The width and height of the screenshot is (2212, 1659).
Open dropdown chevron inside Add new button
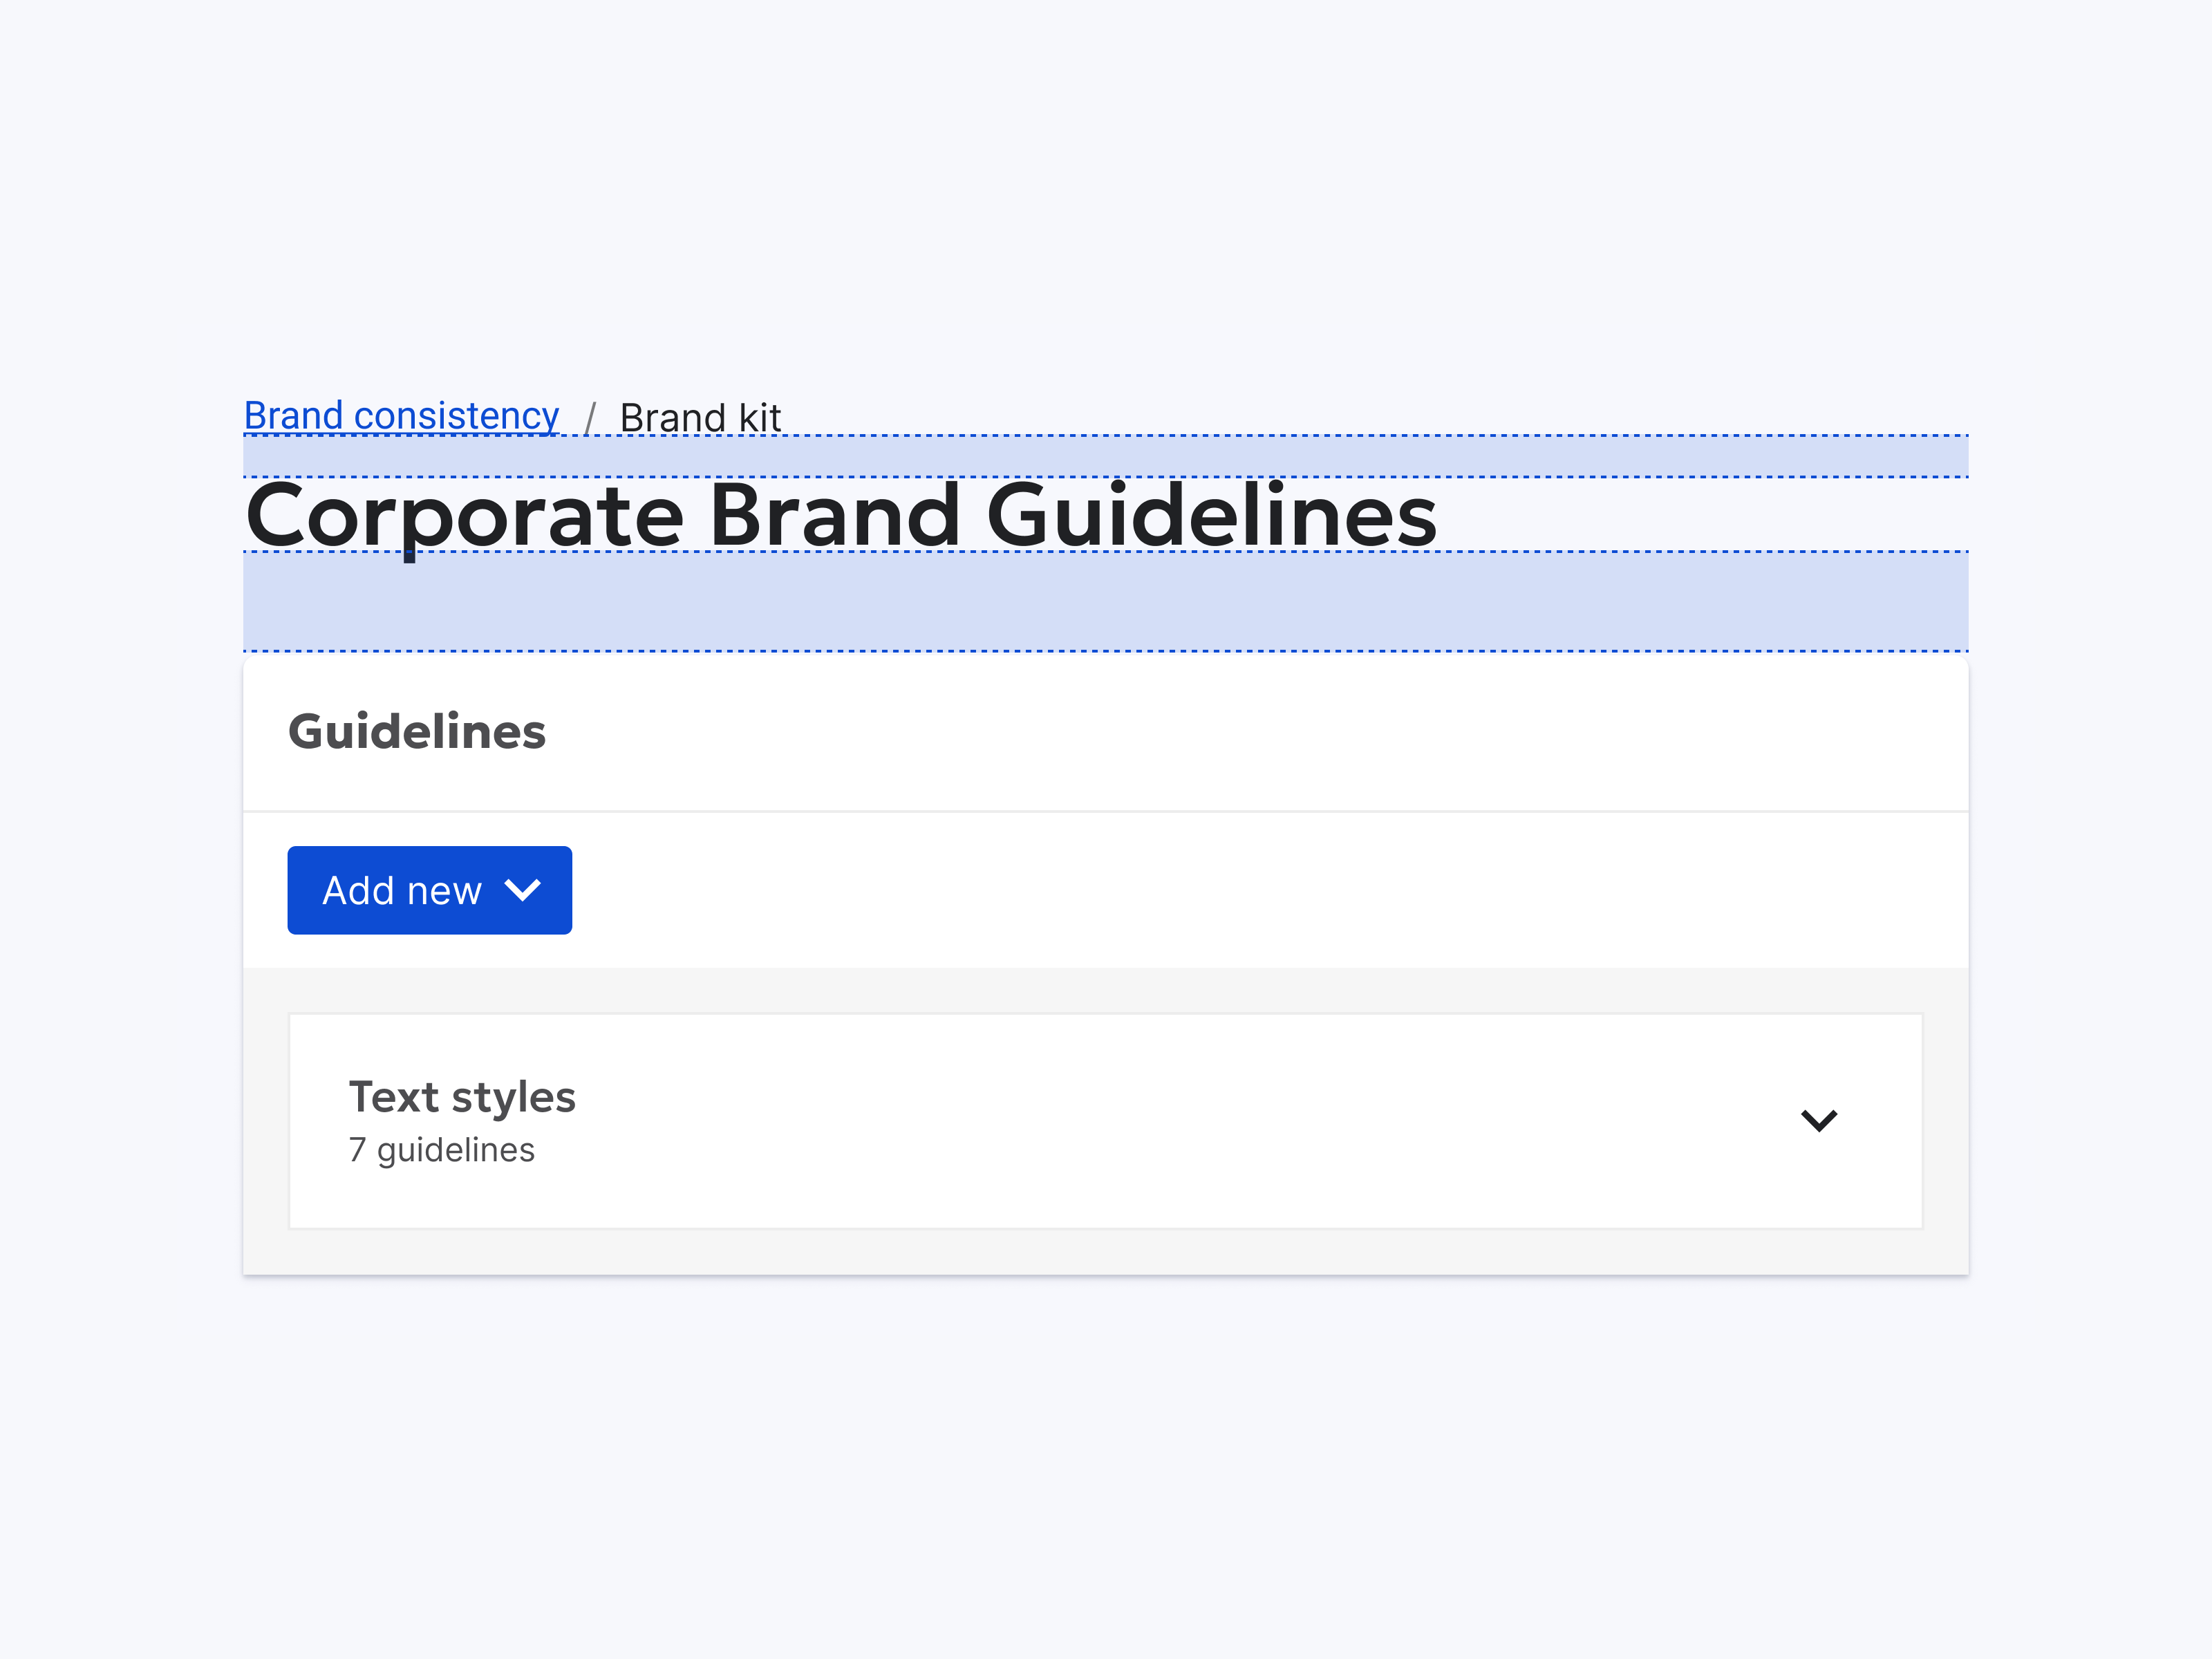point(522,890)
